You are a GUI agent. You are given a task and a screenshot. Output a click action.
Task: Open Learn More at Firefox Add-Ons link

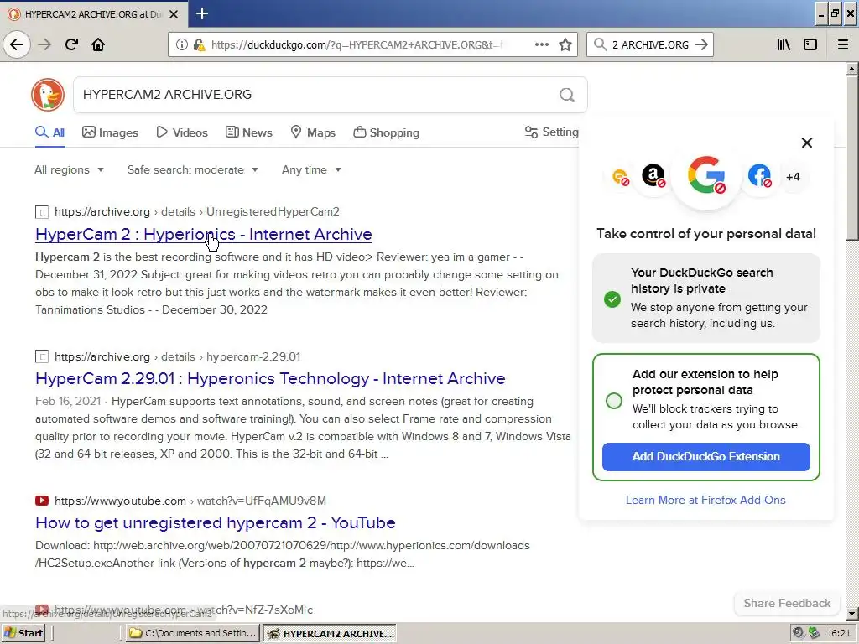tap(705, 500)
